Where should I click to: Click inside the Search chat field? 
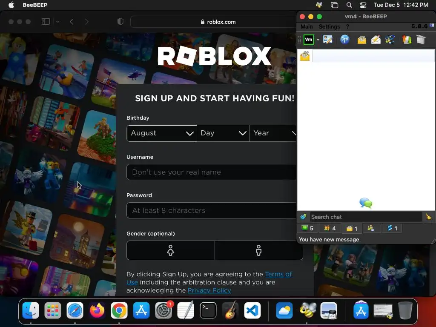tap(366, 217)
